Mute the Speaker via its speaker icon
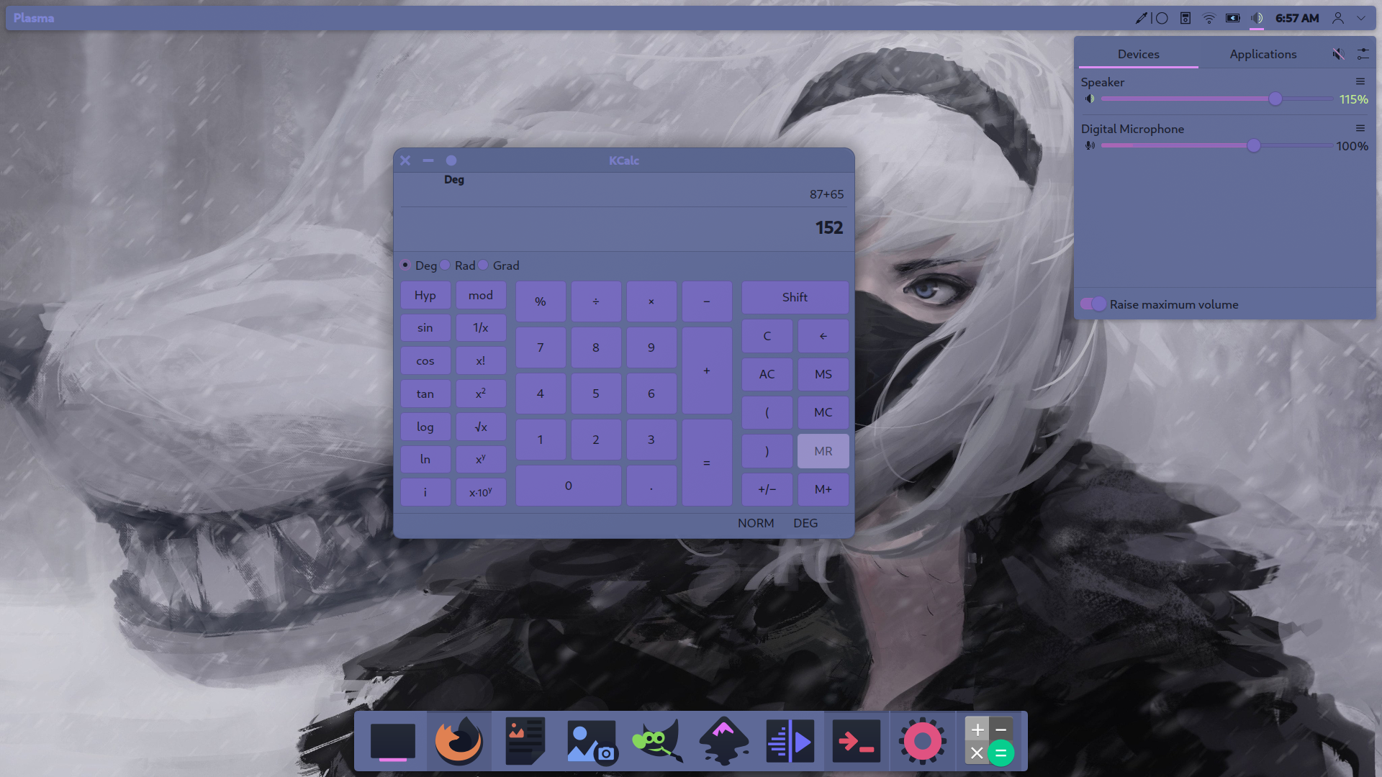 coord(1090,99)
